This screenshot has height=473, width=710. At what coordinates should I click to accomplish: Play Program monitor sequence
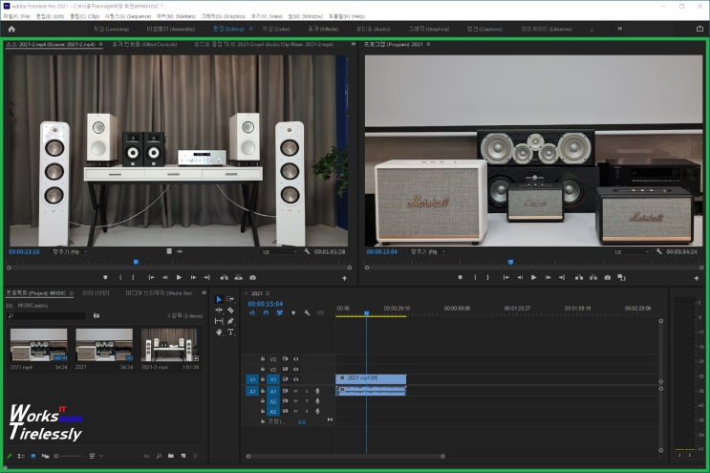[x=534, y=277]
